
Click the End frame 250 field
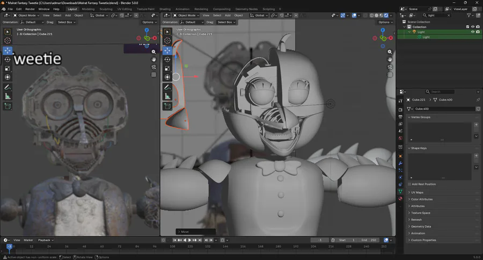pyautogui.click(x=369, y=240)
